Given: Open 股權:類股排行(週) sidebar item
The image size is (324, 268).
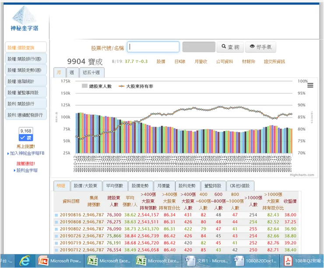Looking at the screenshot, I should pos(26,59).
